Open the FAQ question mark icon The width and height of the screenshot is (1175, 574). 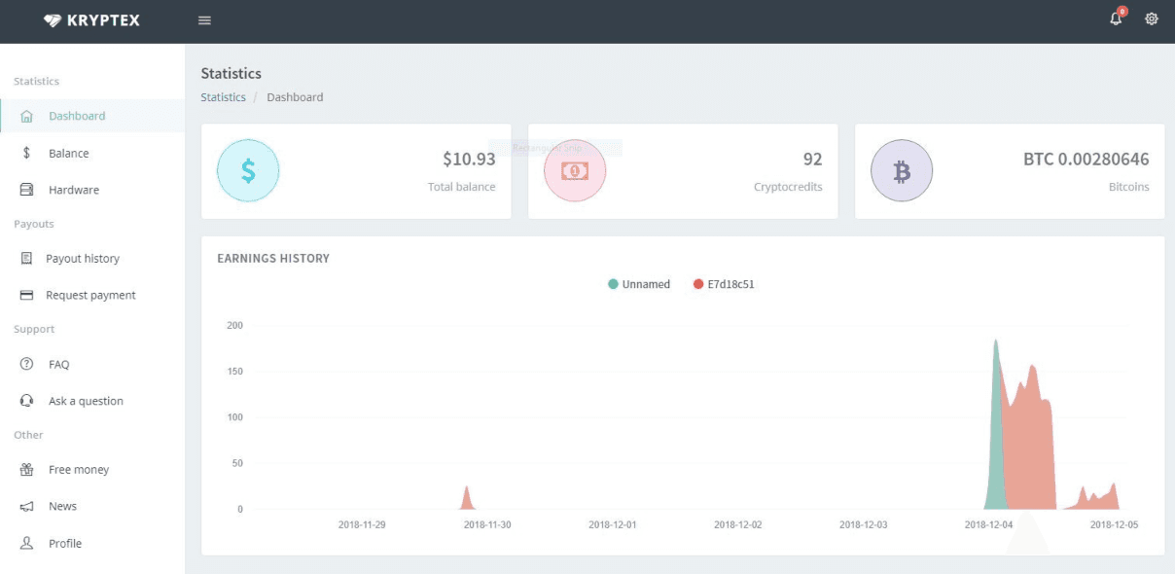tap(26, 364)
